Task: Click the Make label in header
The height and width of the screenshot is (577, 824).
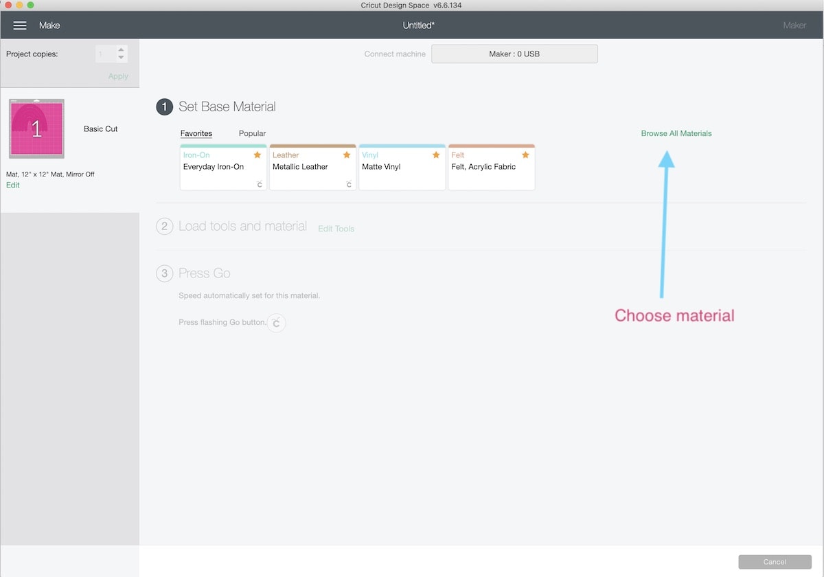Action: pyautogui.click(x=49, y=25)
